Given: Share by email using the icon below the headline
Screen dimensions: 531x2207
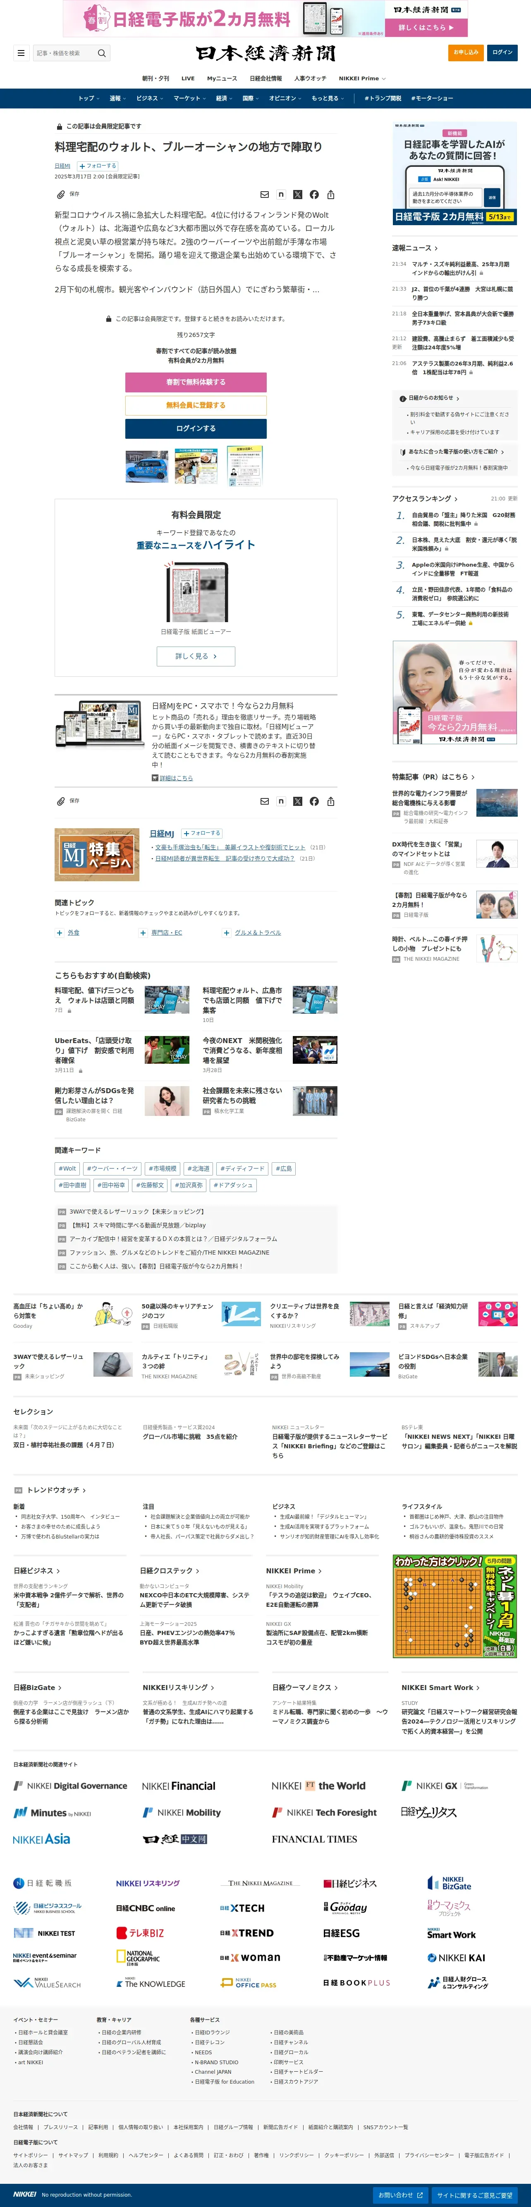Looking at the screenshot, I should (265, 195).
